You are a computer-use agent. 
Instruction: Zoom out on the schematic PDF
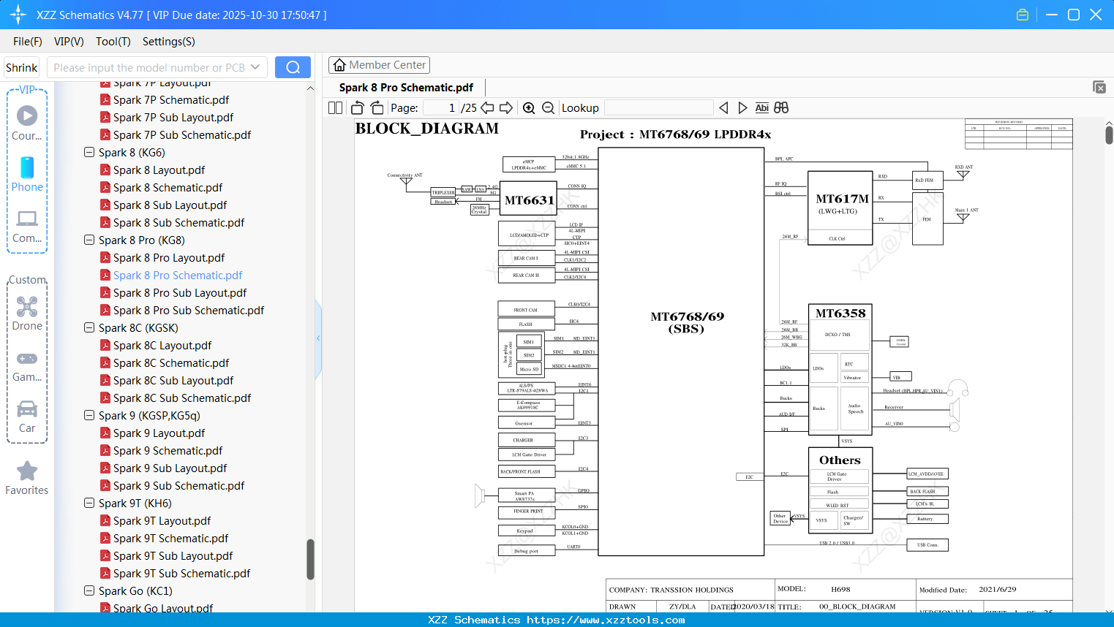click(547, 107)
